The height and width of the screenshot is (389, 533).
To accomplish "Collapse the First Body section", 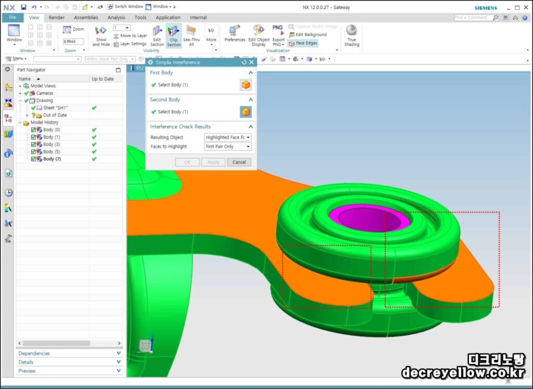I will coord(250,73).
